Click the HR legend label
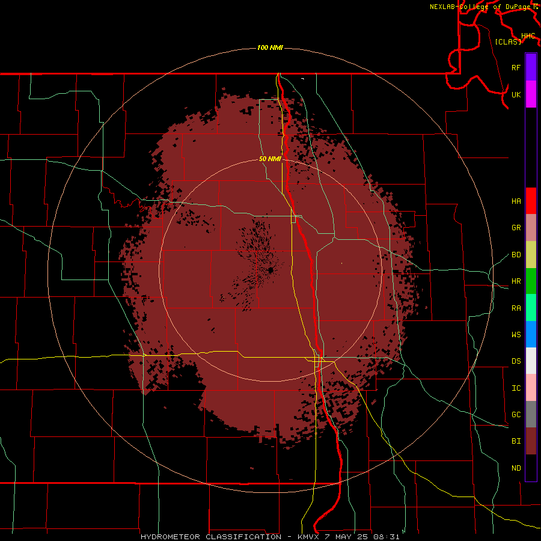This screenshot has height=541, width=541. click(516, 281)
